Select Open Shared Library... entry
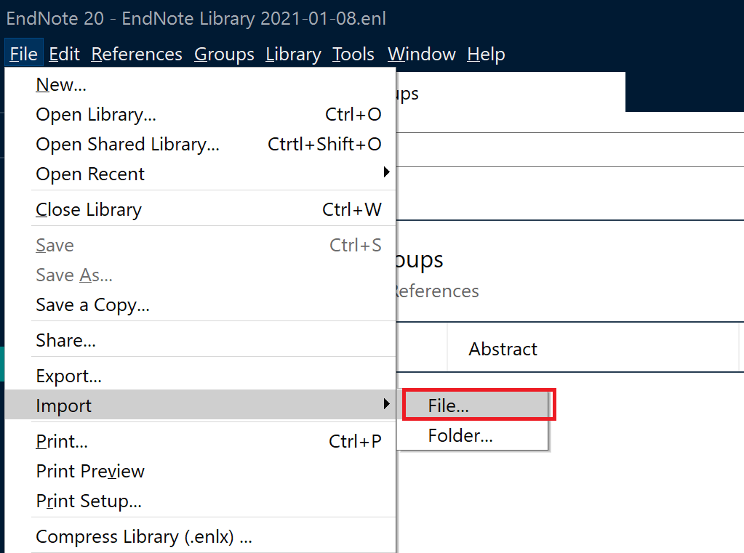Screen dimensions: 744x553 [x=200, y=144]
